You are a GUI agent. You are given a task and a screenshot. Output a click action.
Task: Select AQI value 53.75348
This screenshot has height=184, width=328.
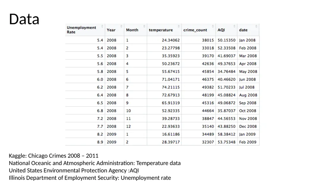click(x=226, y=142)
